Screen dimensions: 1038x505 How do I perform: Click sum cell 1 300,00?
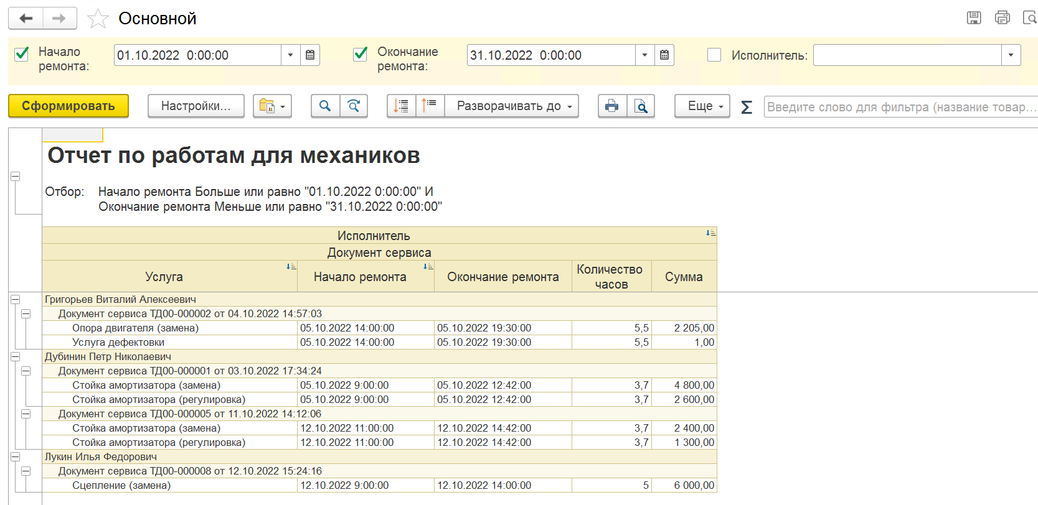(x=684, y=442)
